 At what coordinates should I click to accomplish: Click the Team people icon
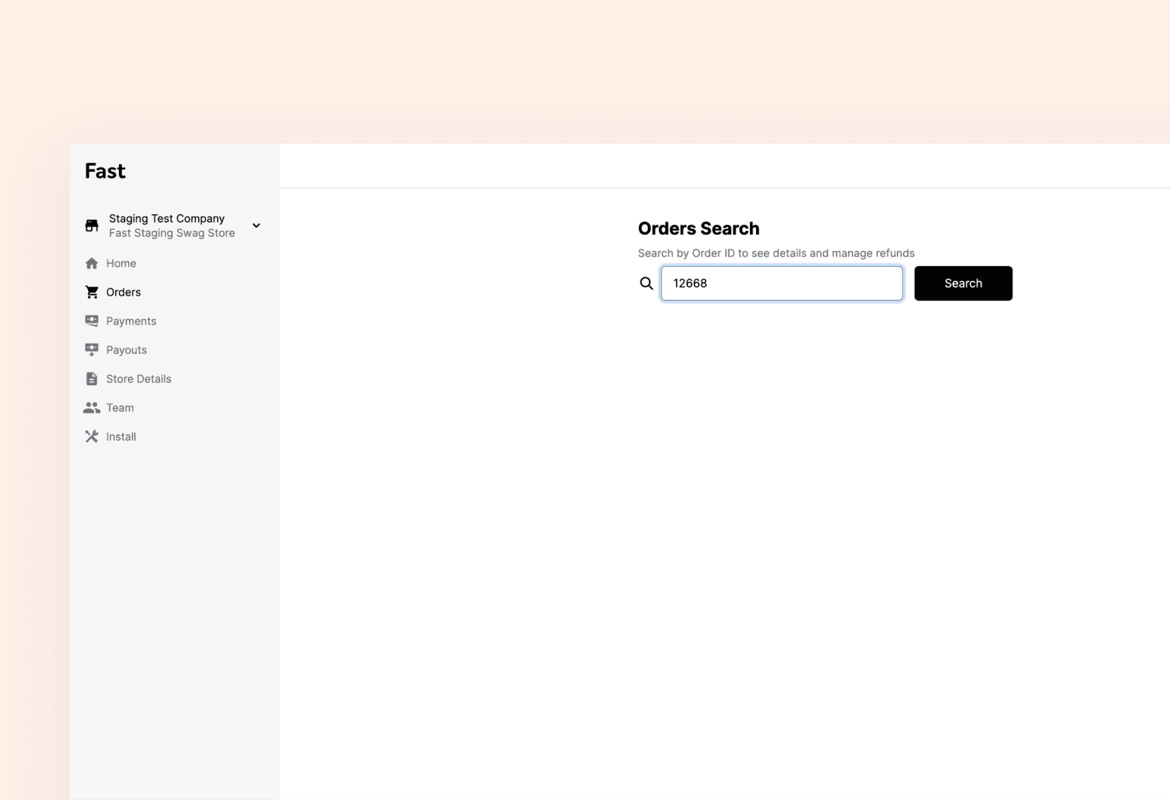[x=92, y=408]
